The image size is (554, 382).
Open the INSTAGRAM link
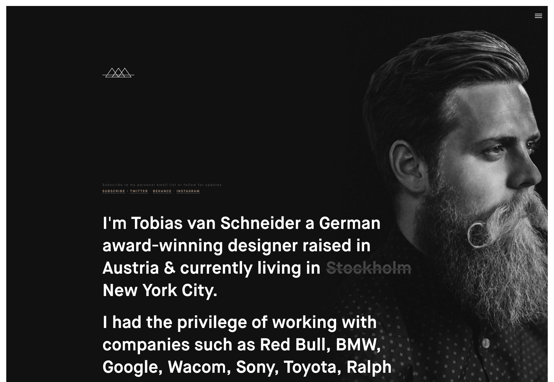click(x=188, y=191)
